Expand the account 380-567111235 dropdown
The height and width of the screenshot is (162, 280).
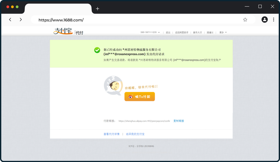(x=150, y=32)
